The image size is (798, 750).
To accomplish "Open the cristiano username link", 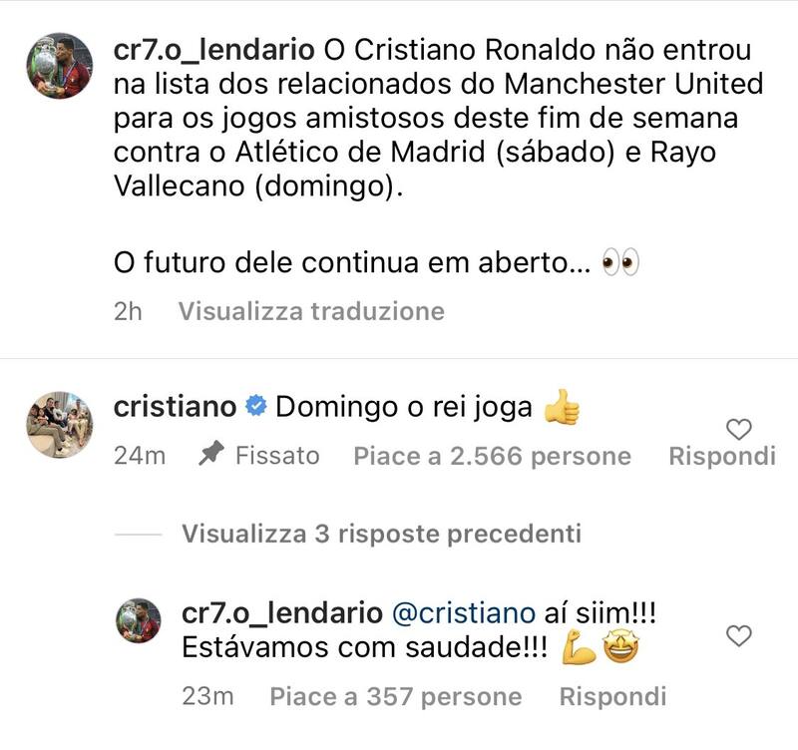I will 176,407.
